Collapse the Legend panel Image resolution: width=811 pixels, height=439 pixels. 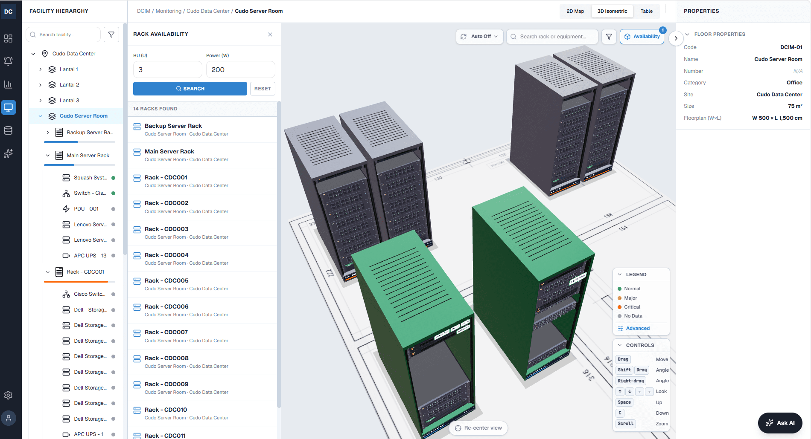[x=620, y=274]
